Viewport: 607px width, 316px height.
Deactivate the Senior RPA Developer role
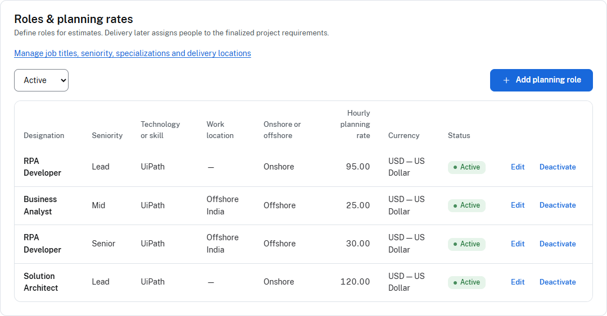(x=558, y=244)
